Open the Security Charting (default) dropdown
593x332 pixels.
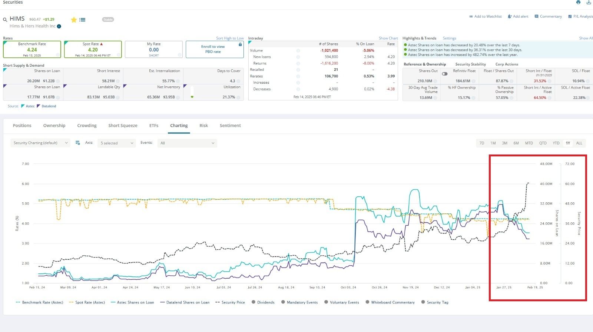coord(40,143)
